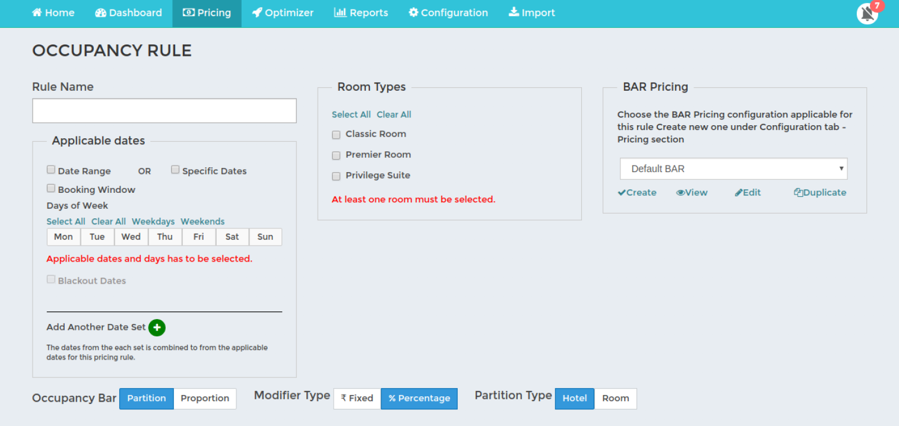Open the Configuration menu

pyautogui.click(x=448, y=12)
